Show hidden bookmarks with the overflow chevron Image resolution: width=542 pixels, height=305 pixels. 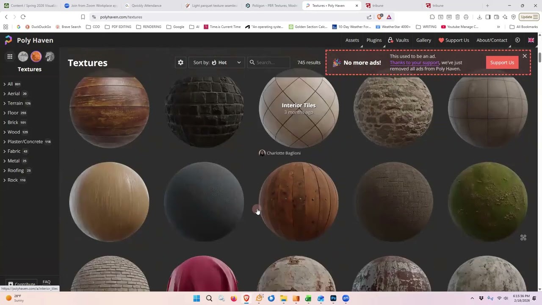498,27
